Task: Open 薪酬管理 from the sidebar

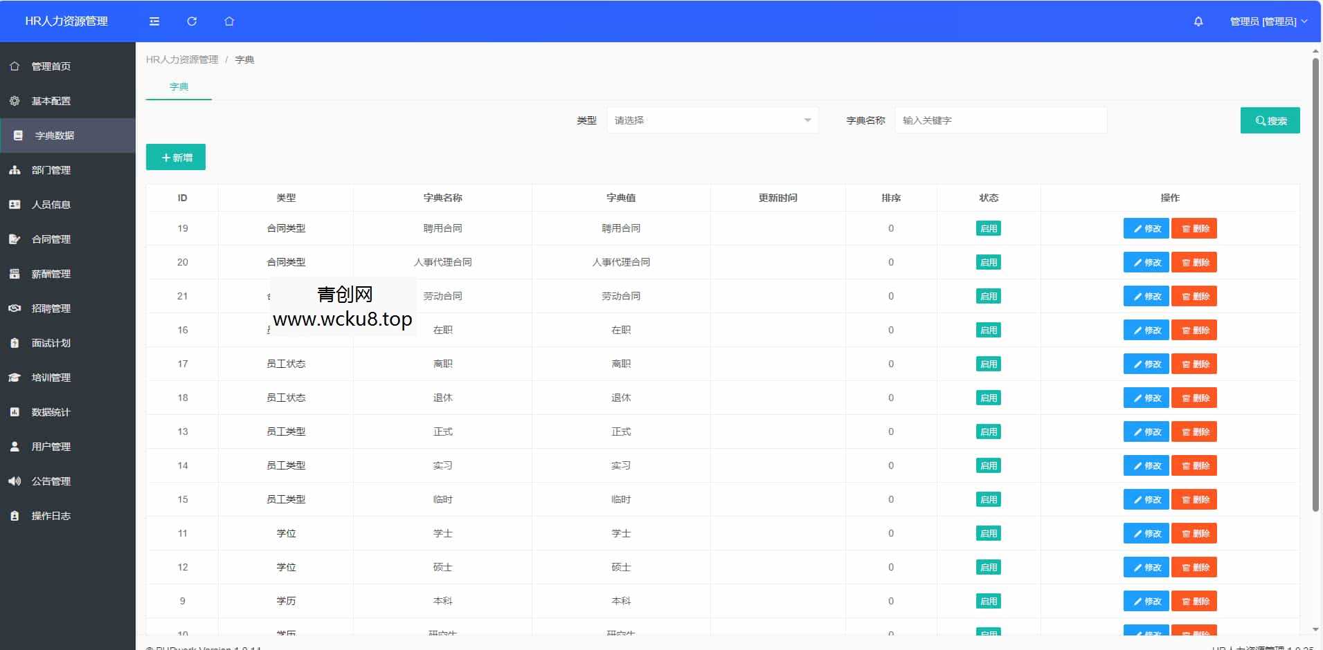Action: coord(50,274)
